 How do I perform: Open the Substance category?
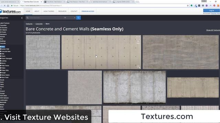(x=3, y=35)
